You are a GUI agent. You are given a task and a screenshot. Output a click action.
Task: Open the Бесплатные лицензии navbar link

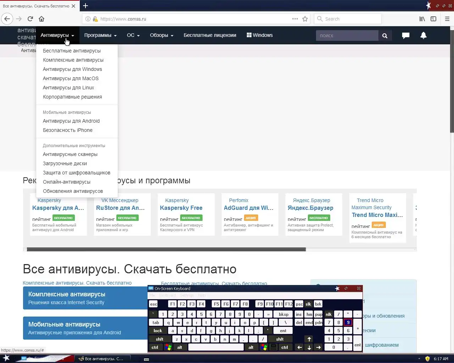point(210,35)
